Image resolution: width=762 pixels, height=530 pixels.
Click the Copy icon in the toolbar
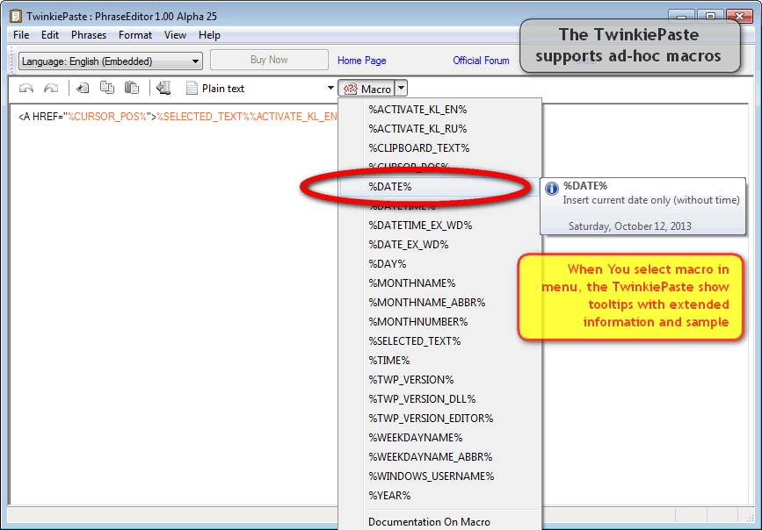[x=107, y=88]
